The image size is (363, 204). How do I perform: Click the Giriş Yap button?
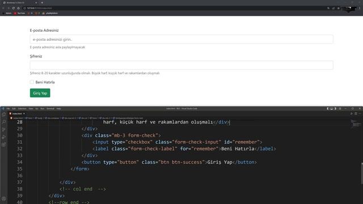(x=40, y=93)
